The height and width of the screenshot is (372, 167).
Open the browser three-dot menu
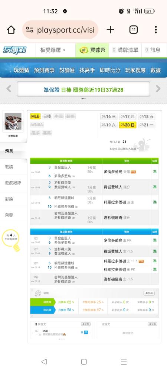point(155,30)
